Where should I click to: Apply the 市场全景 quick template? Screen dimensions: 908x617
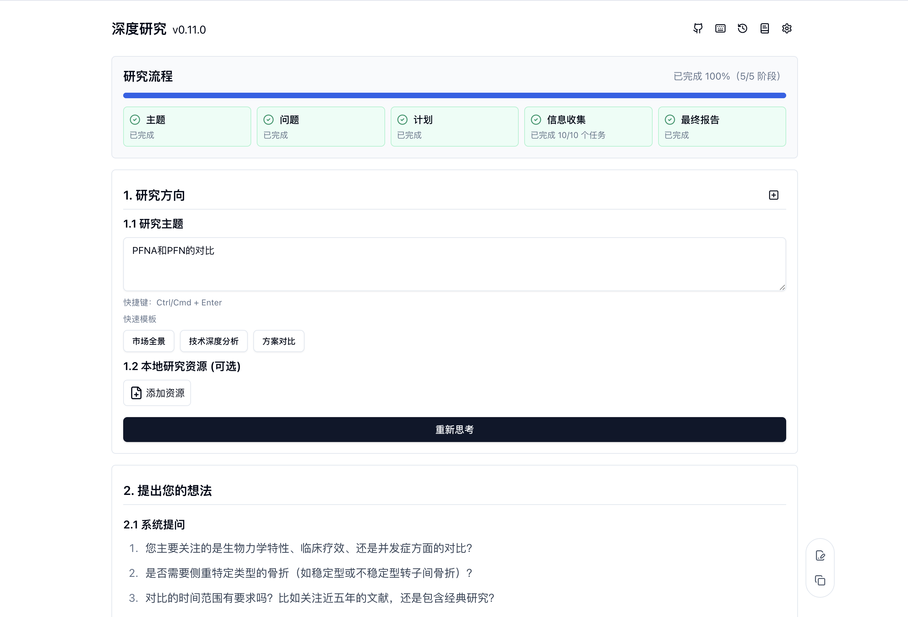(x=149, y=341)
